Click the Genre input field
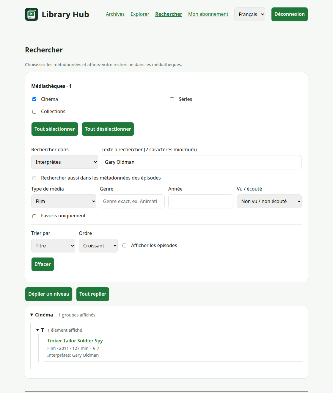 132,202
